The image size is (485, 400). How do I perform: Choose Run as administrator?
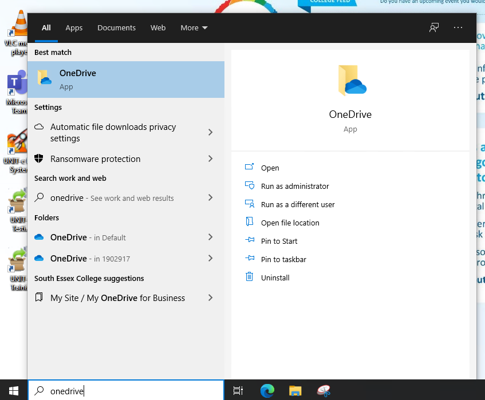295,186
